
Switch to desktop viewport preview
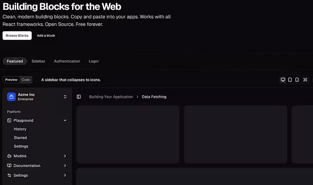(283, 80)
